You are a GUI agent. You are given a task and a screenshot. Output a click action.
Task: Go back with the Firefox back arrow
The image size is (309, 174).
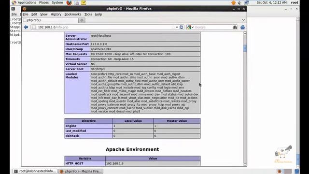coord(26,27)
